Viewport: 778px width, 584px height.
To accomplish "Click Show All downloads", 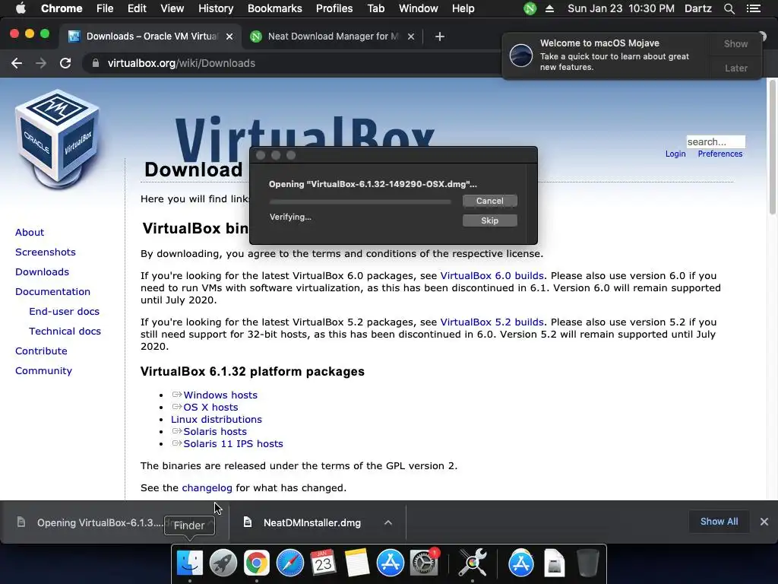I will (719, 522).
